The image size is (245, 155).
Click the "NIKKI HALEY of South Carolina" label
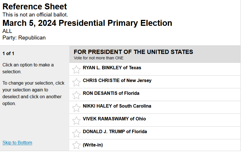click(117, 106)
